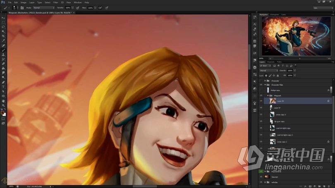Hide the layer below Layer 85

point(261,108)
